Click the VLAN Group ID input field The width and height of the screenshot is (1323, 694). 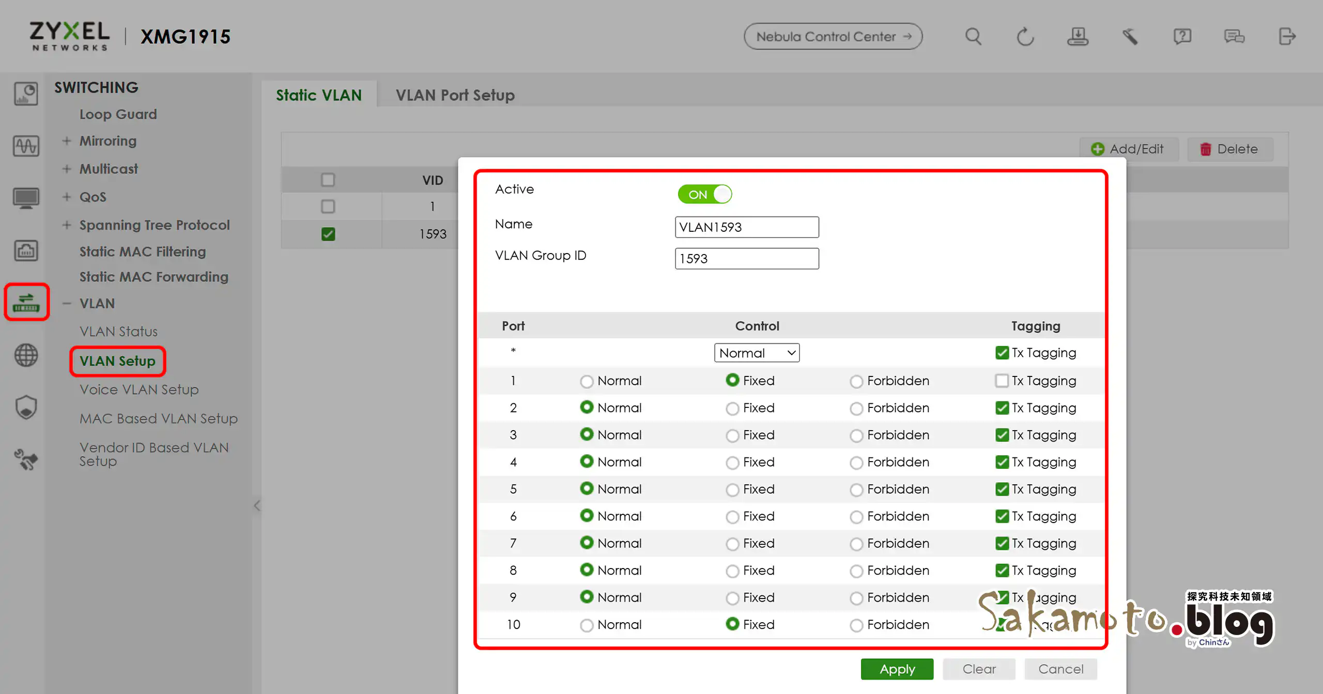(x=746, y=259)
